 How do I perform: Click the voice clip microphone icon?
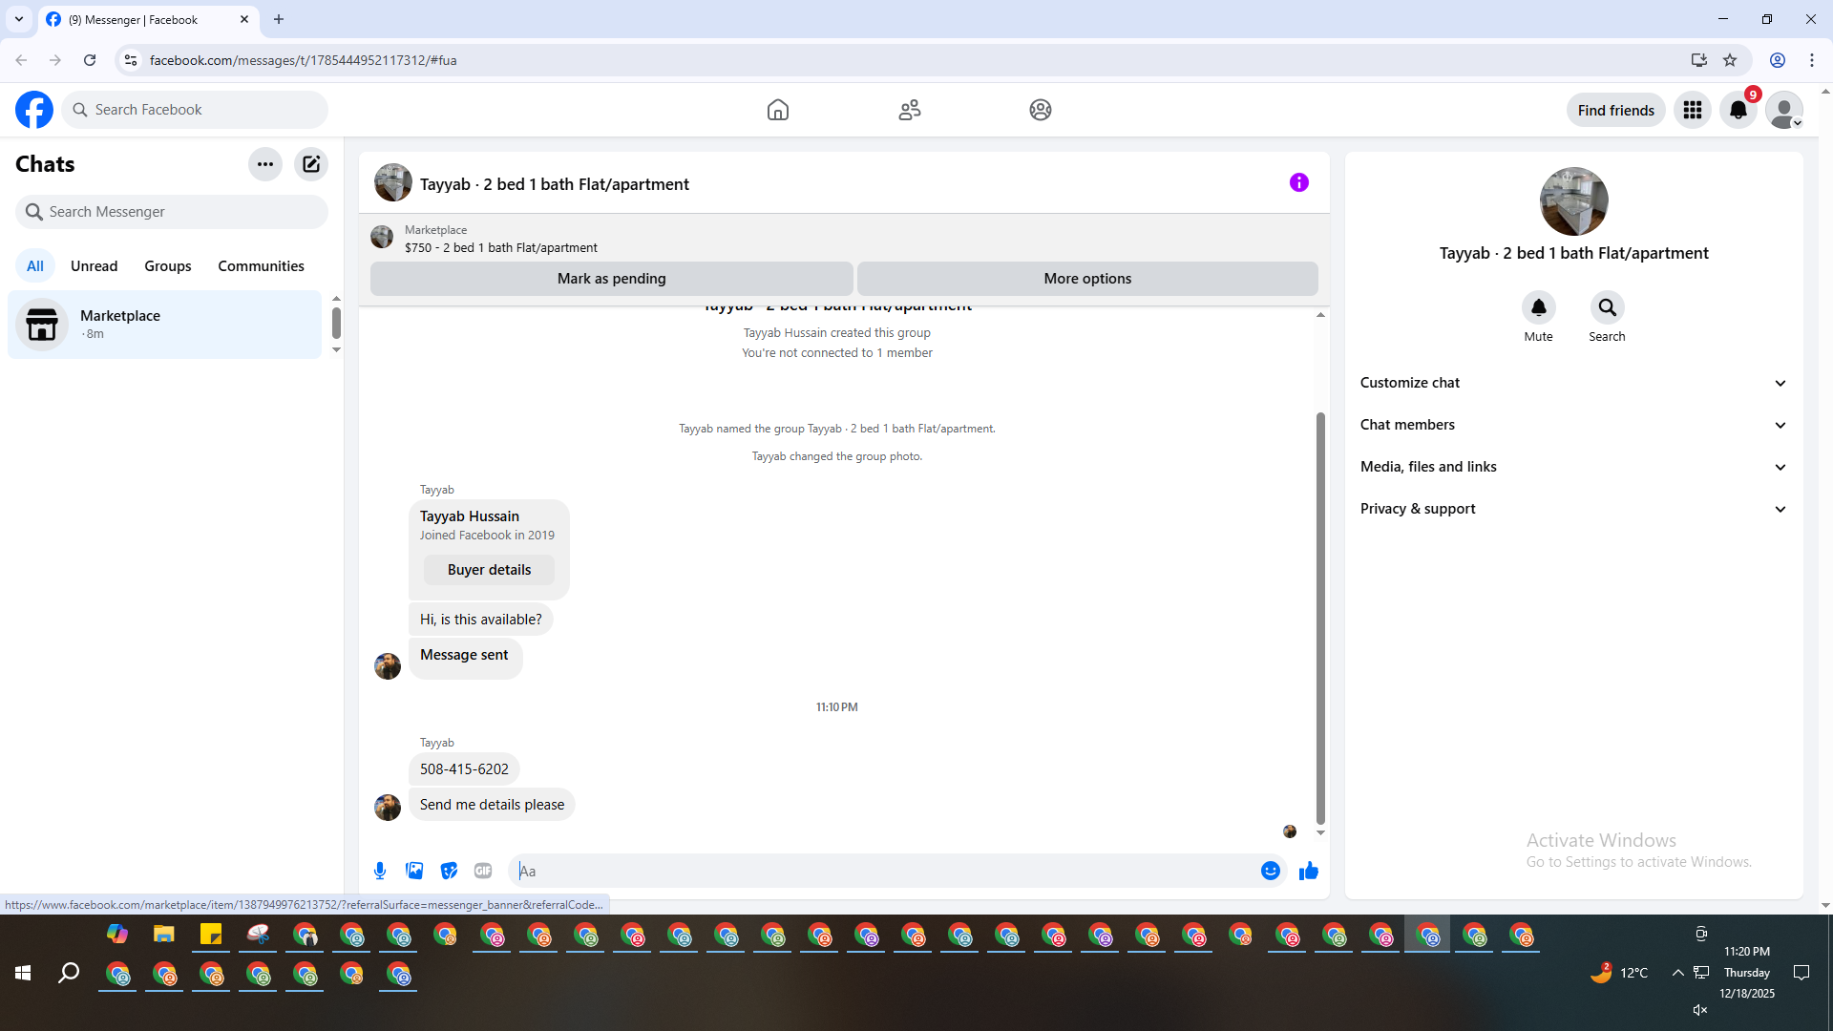(380, 871)
